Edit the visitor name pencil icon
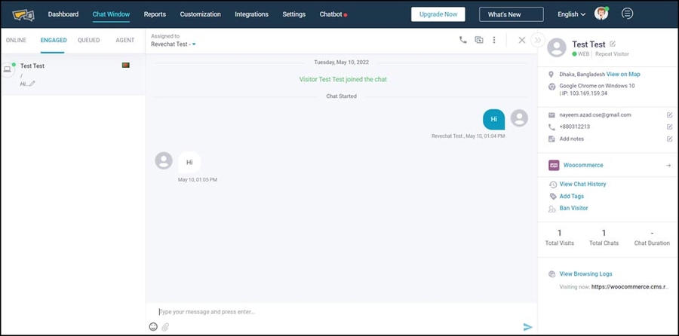The width and height of the screenshot is (679, 336). pyautogui.click(x=613, y=44)
